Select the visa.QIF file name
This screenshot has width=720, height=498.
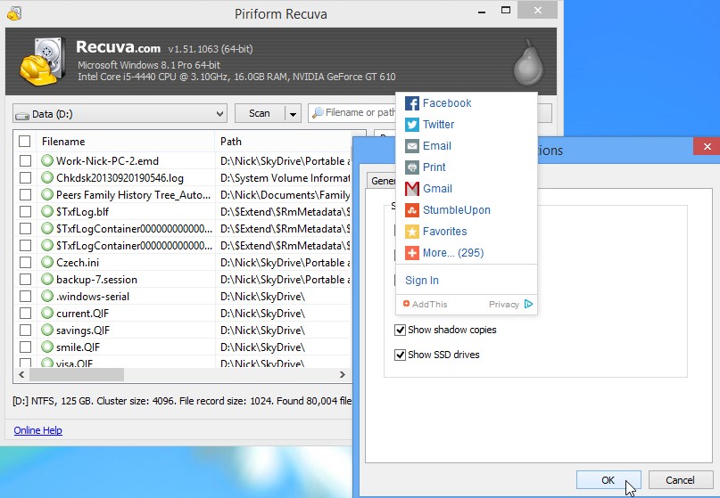click(x=74, y=363)
